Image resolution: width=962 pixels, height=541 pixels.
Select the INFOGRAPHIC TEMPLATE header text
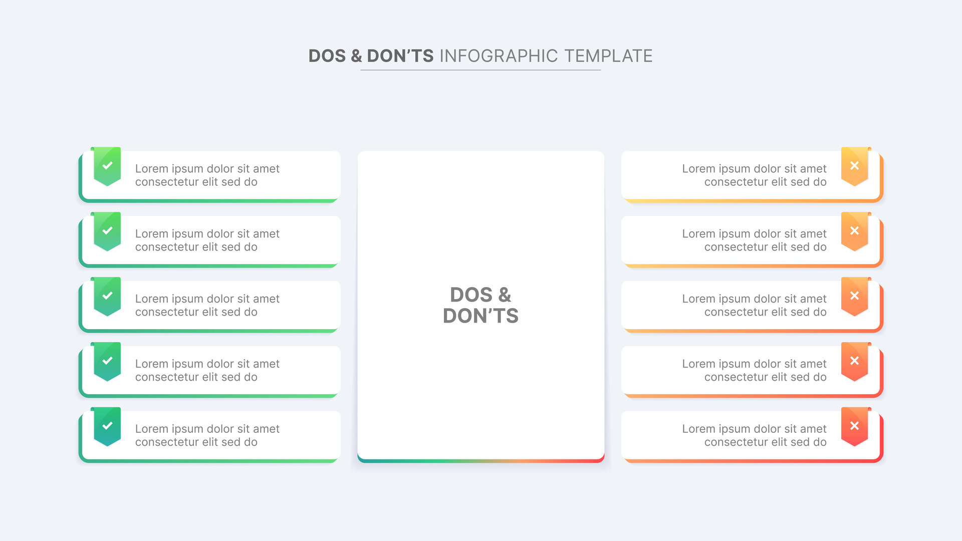(546, 56)
